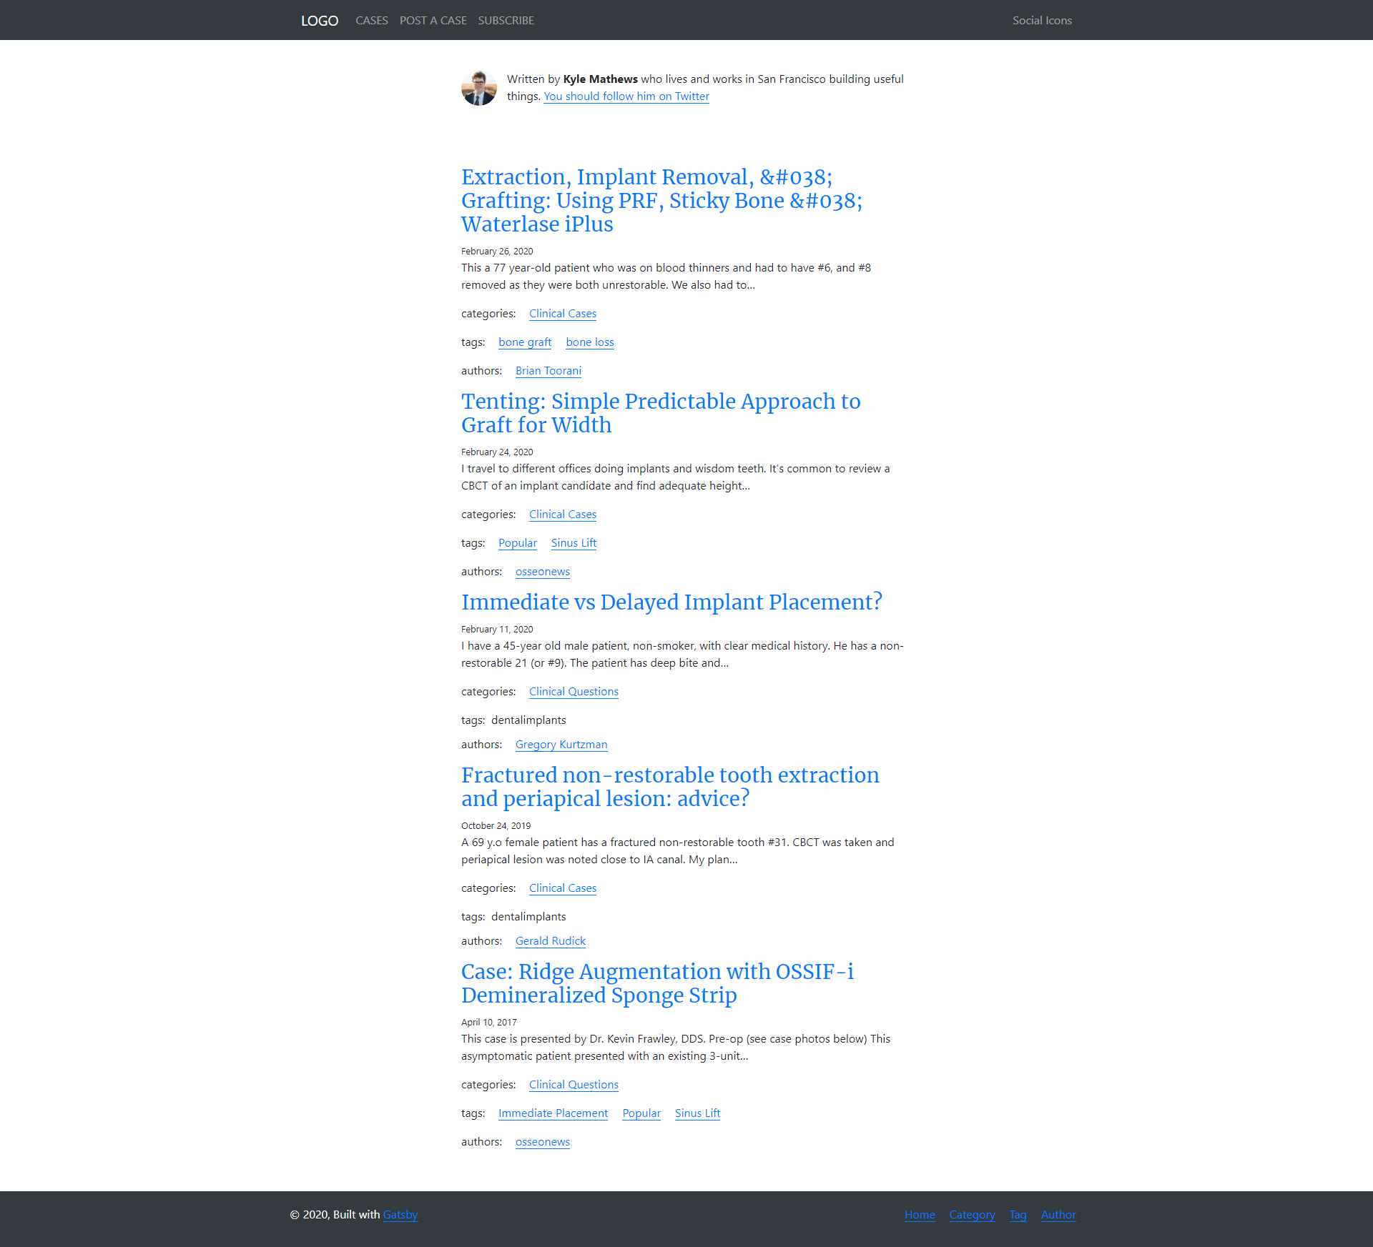Go to the POST A CASE page

pos(433,21)
